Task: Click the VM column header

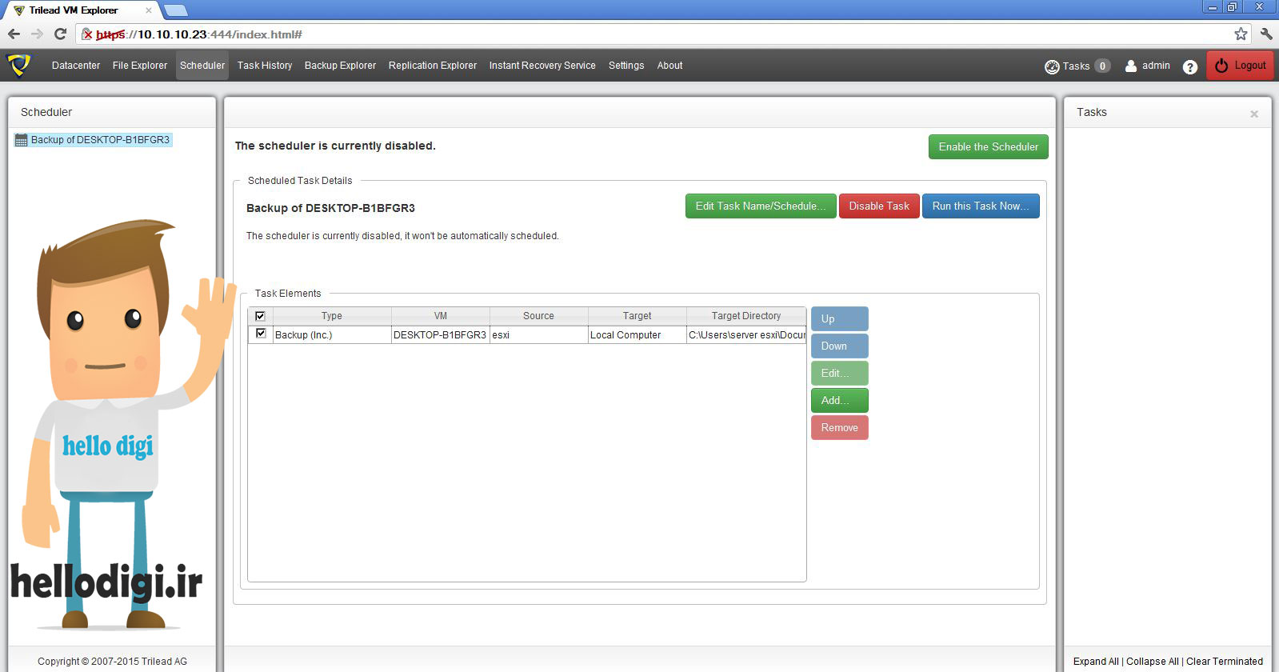Action: 441,316
